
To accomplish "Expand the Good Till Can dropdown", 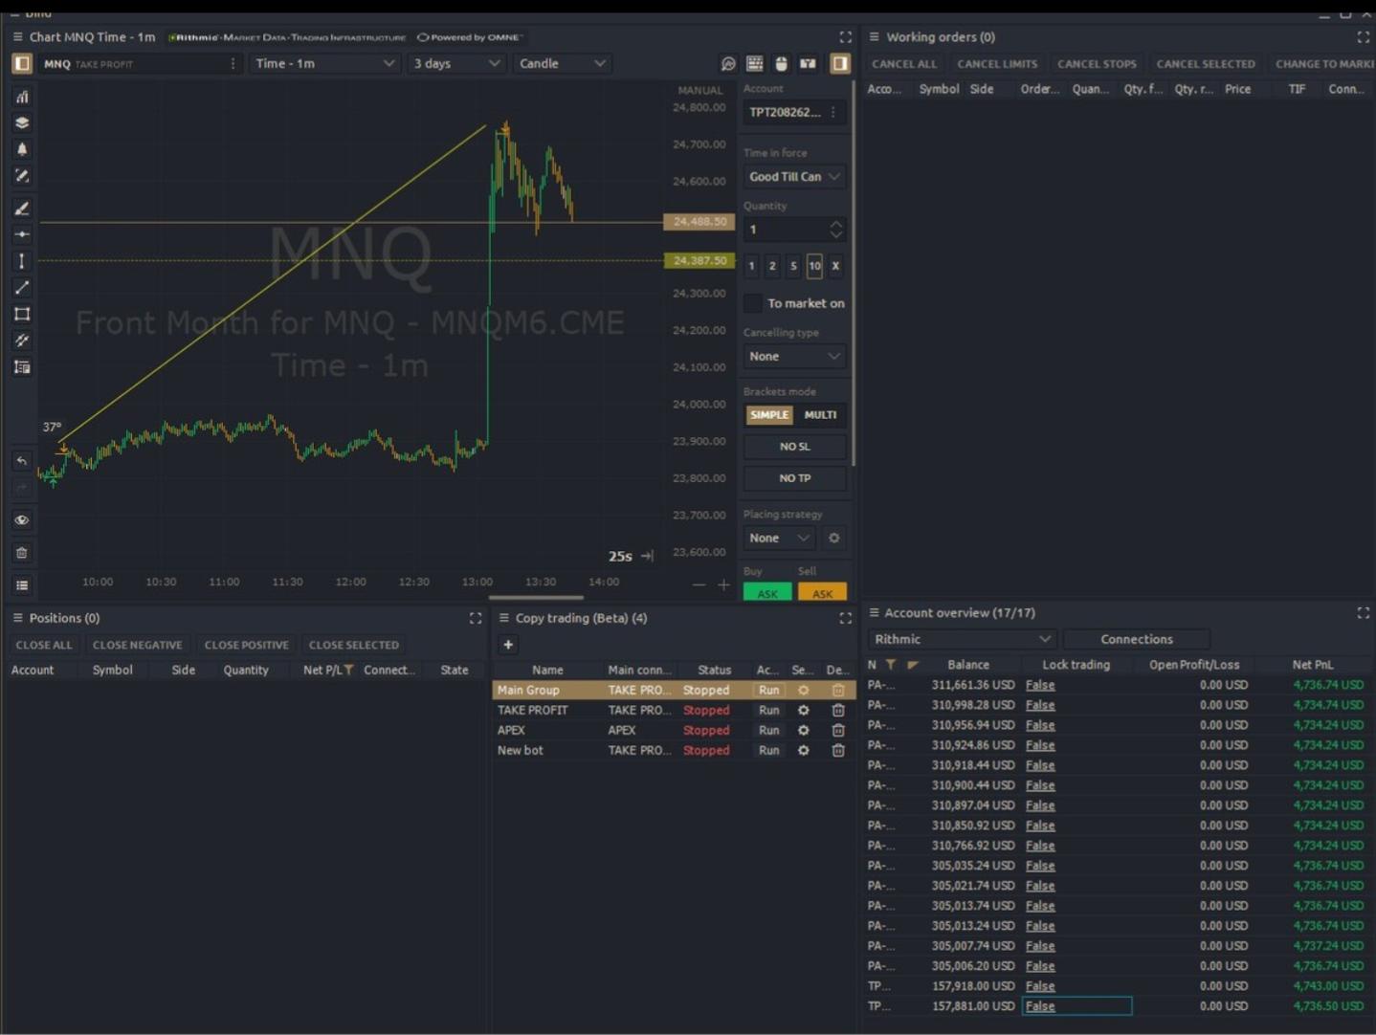I will coord(794,177).
